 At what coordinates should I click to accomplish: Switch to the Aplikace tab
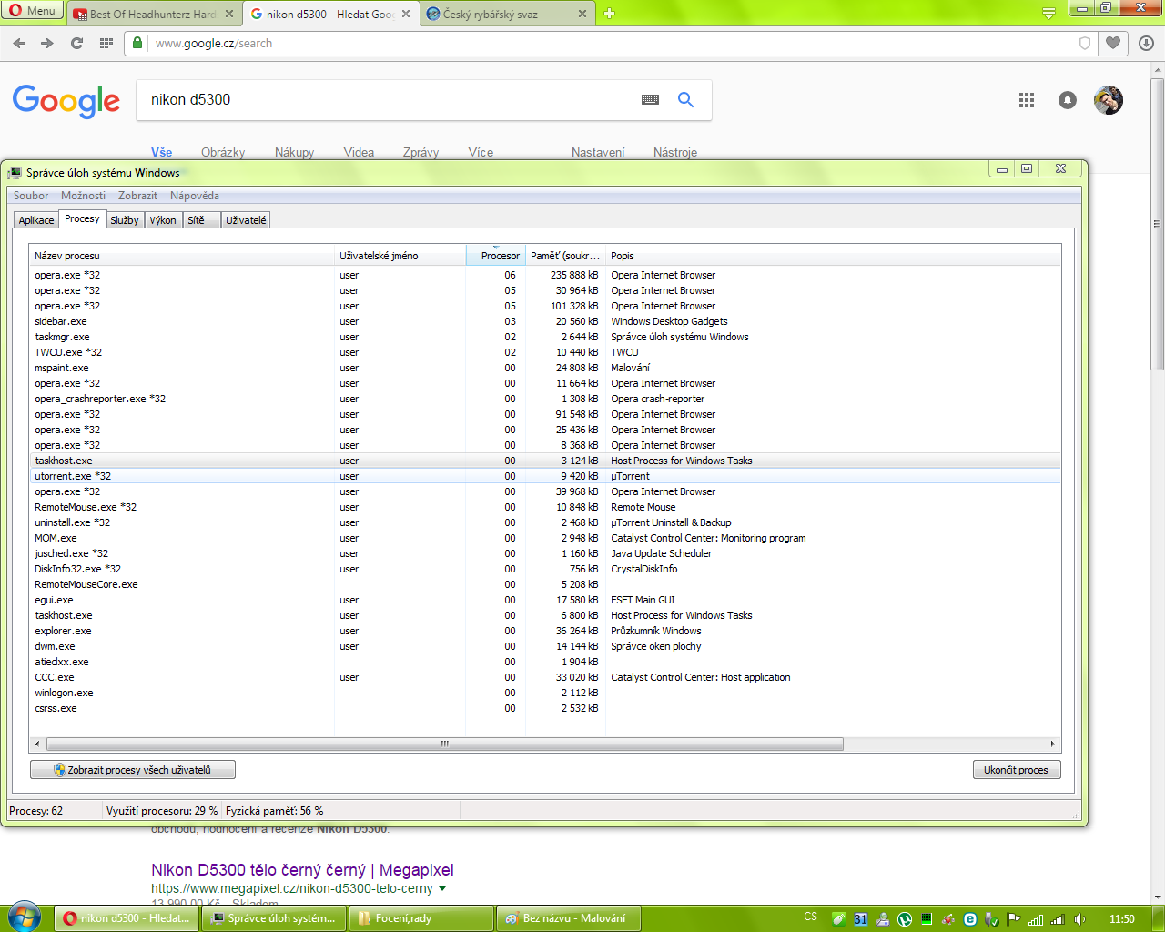(36, 220)
